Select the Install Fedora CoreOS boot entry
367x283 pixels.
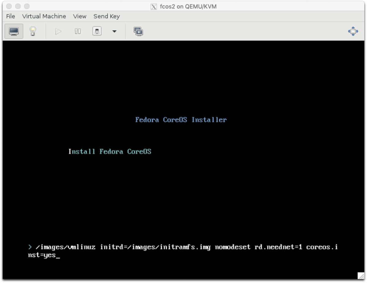[x=110, y=152]
